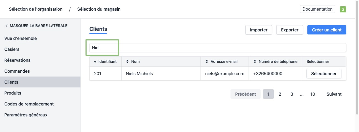The width and height of the screenshot is (359, 132).
Task: Open Vue d'ensemble in sidebar
Action: (21, 39)
